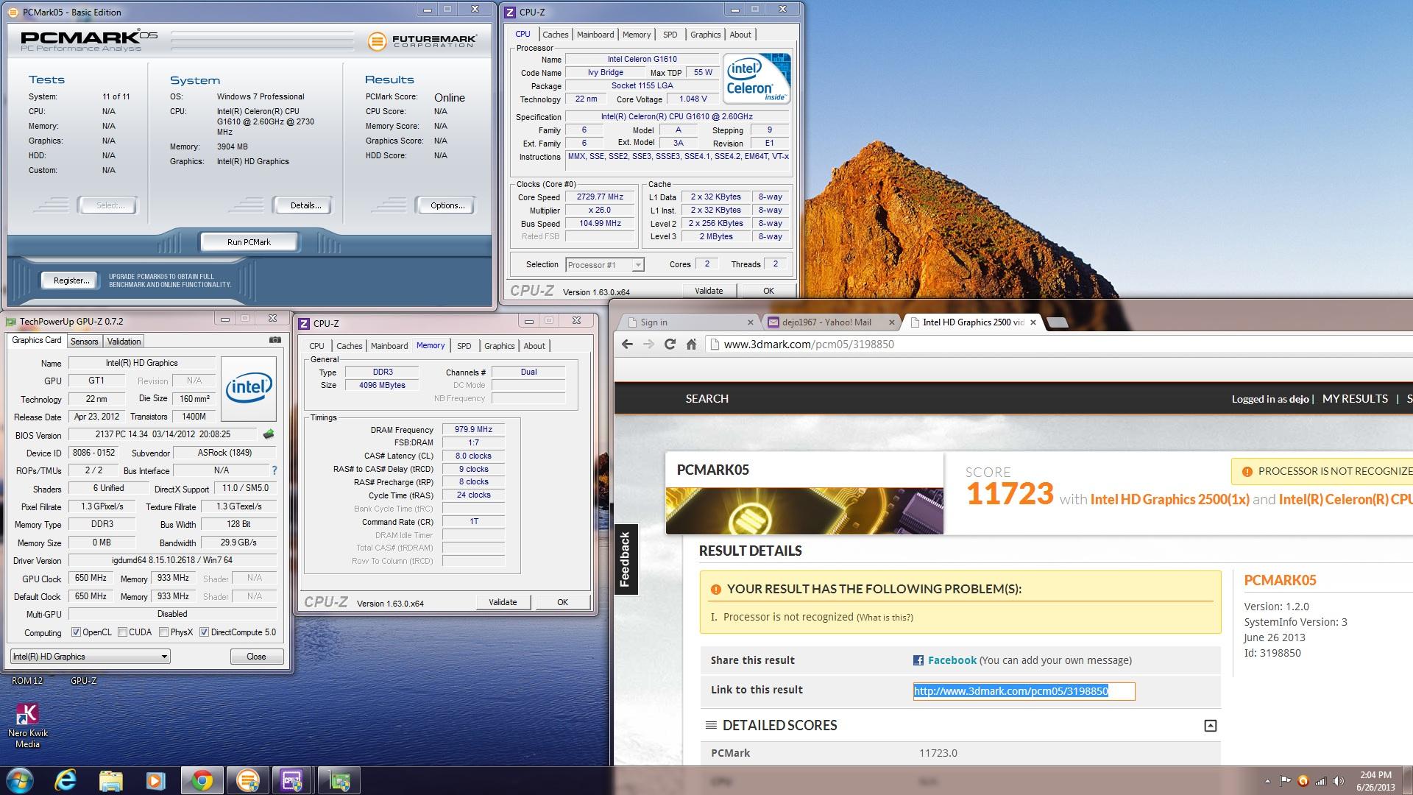1413x795 pixels.
Task: Click the What is this? link
Action: coord(885,618)
